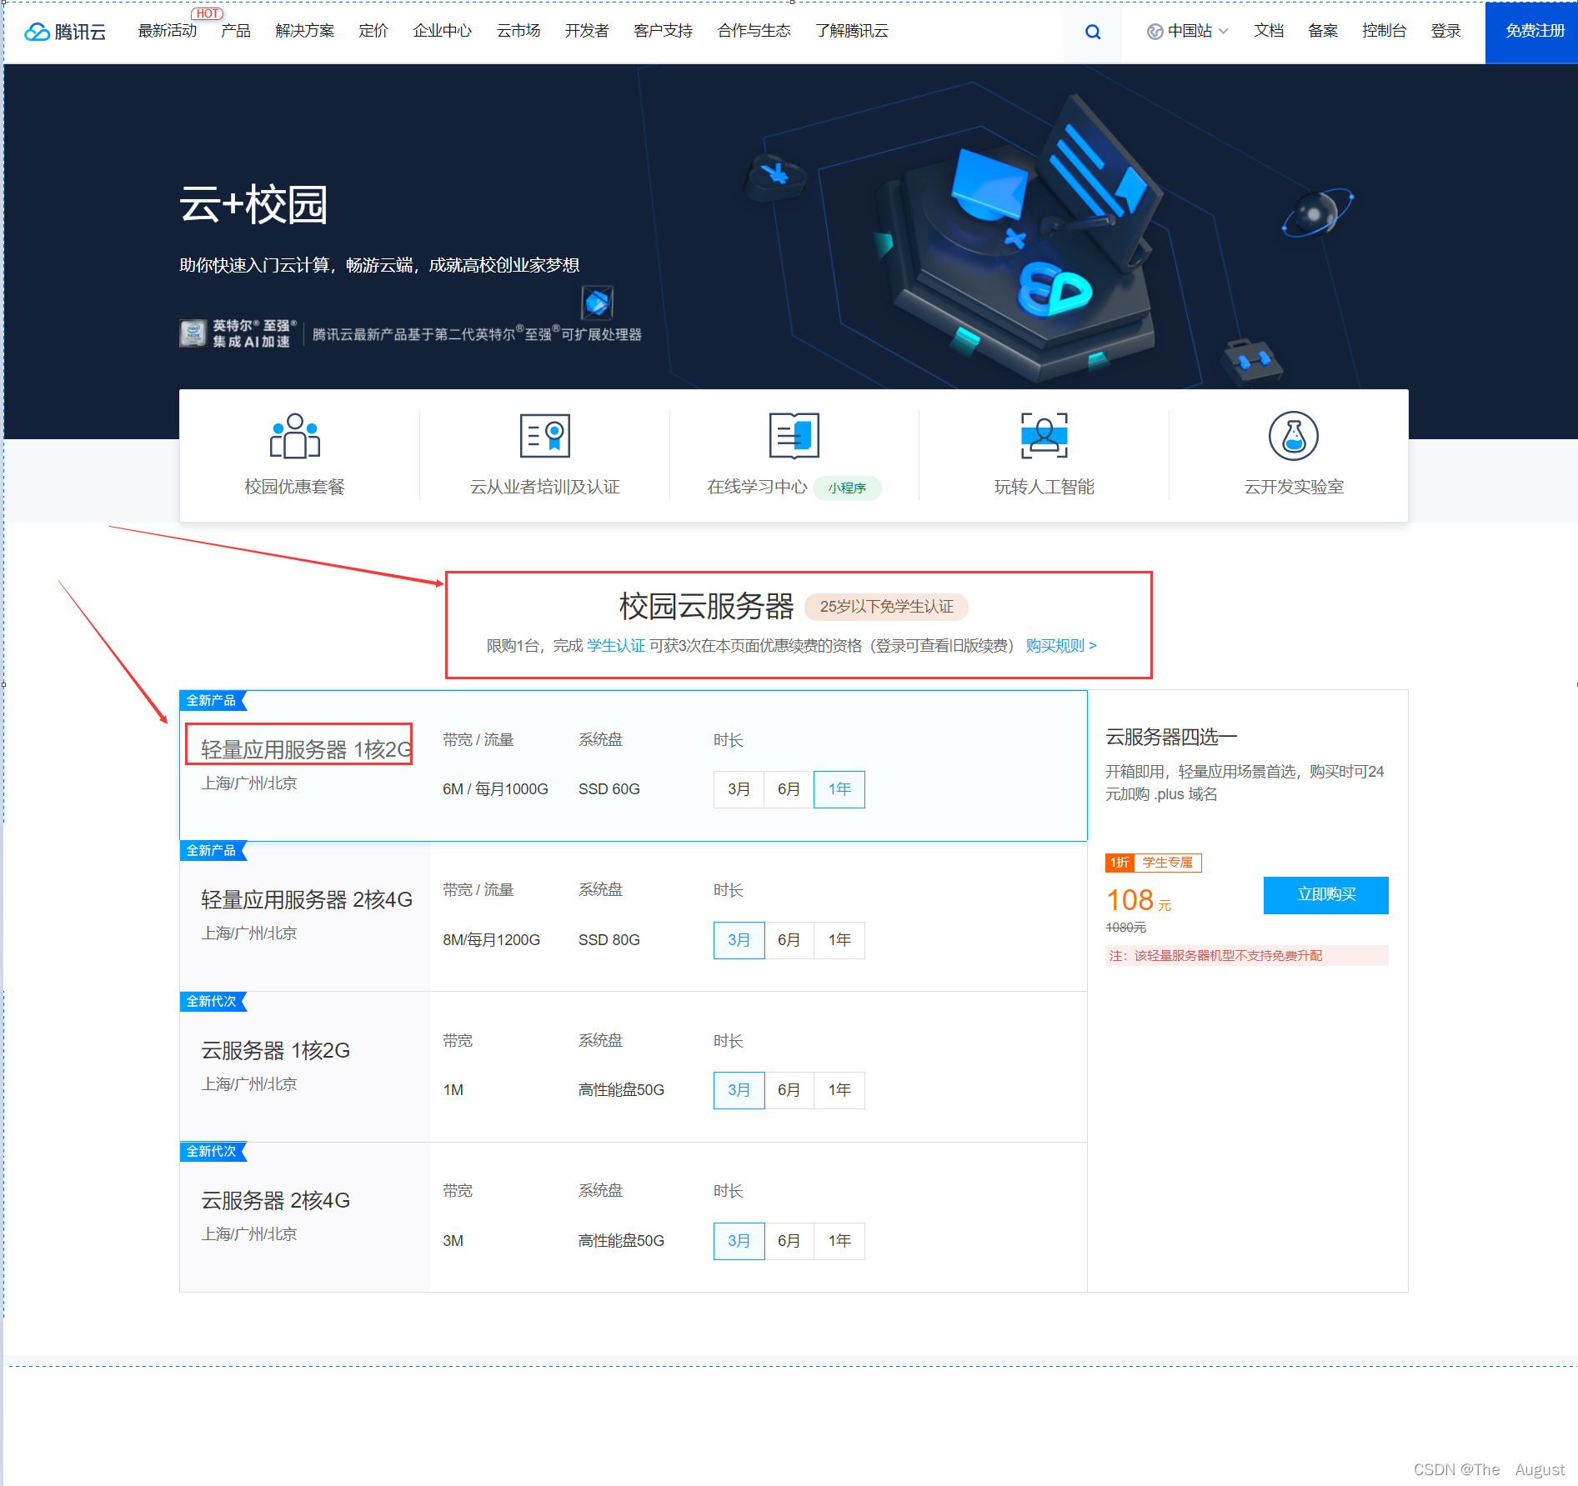Open the 产品 menu

236,32
